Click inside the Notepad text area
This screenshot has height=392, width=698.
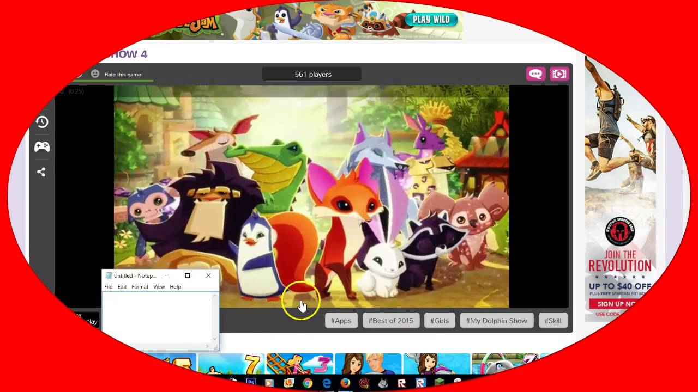(x=157, y=317)
